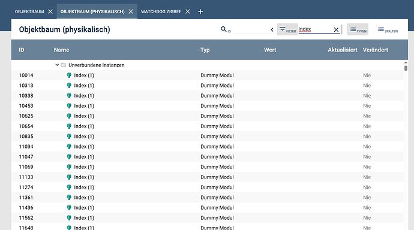Screen dimensions: 414x230
Task: Sort by the Name column header
Action: tap(62, 50)
